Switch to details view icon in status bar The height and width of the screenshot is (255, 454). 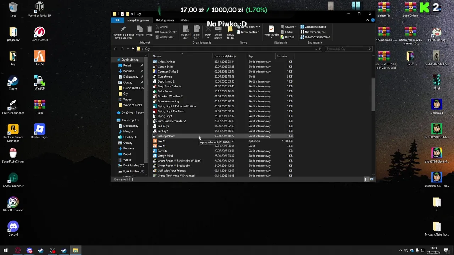click(366, 180)
